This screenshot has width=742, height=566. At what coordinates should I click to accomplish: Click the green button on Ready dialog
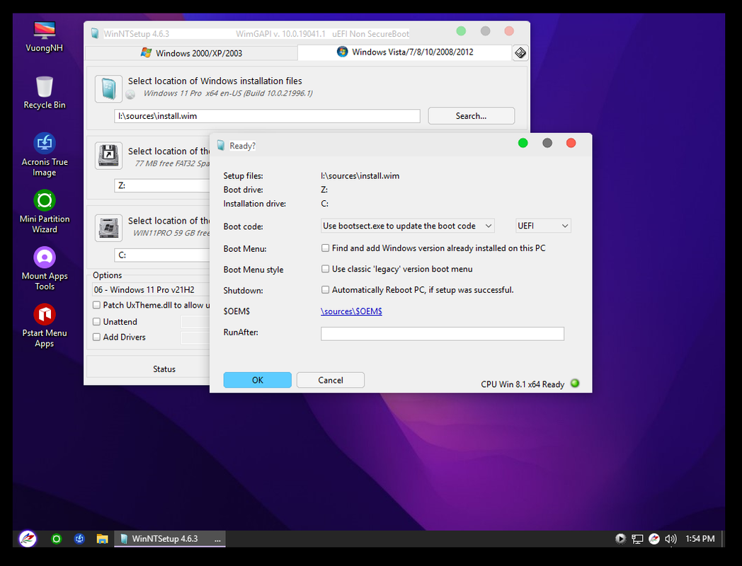pos(523,143)
